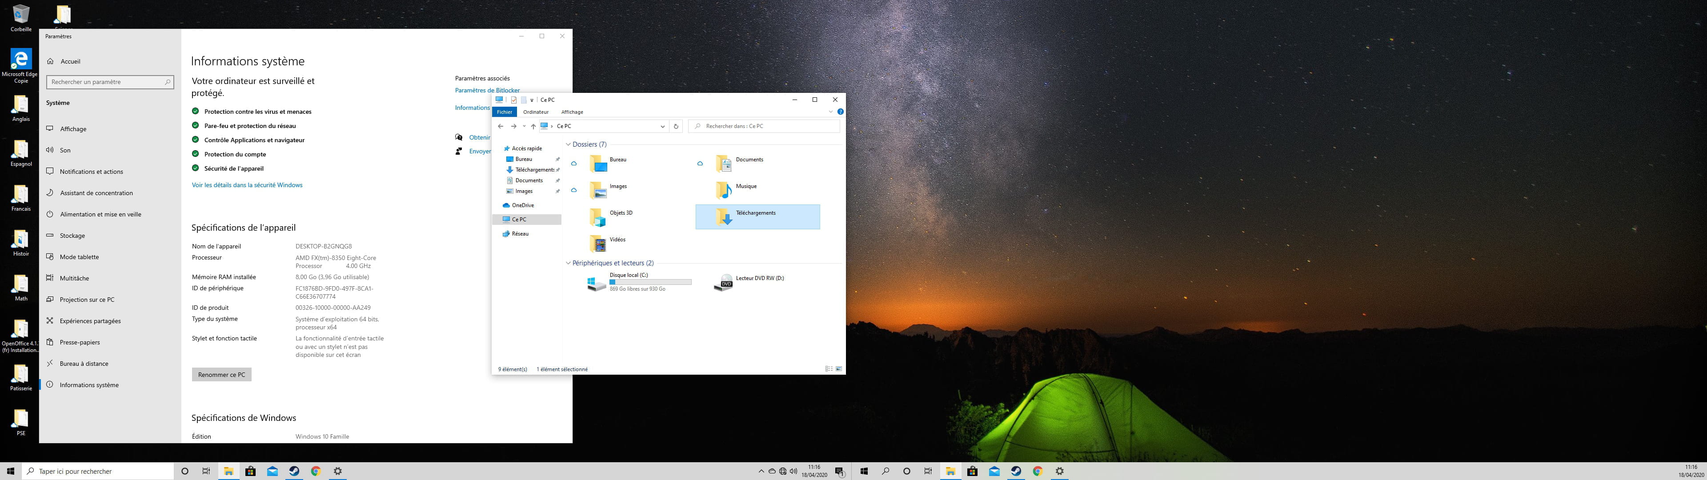
Task: Click the Rechercher un paramètre search field
Action: 106,82
